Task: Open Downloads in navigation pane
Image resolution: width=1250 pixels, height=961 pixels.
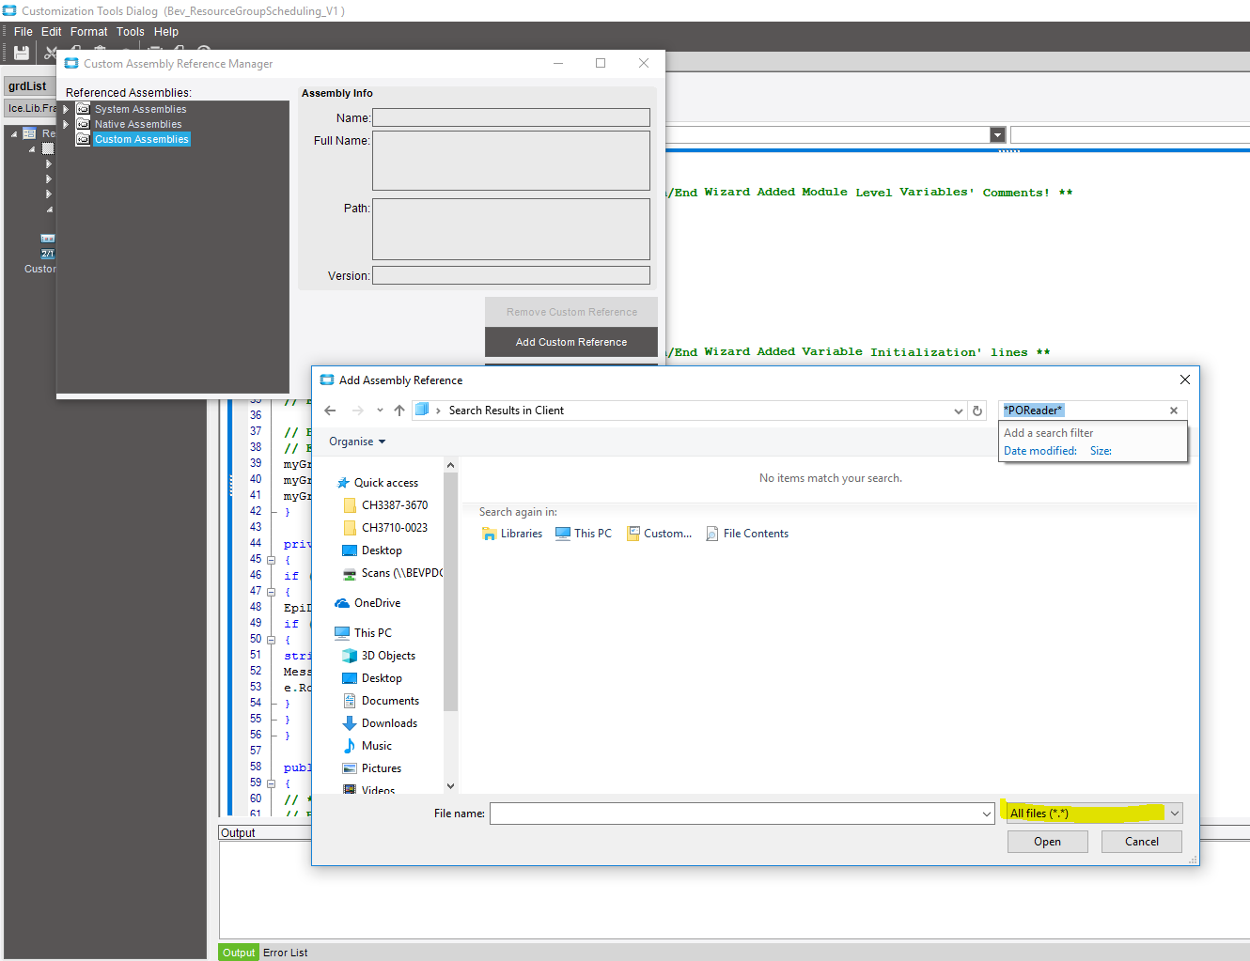Action: 380,723
